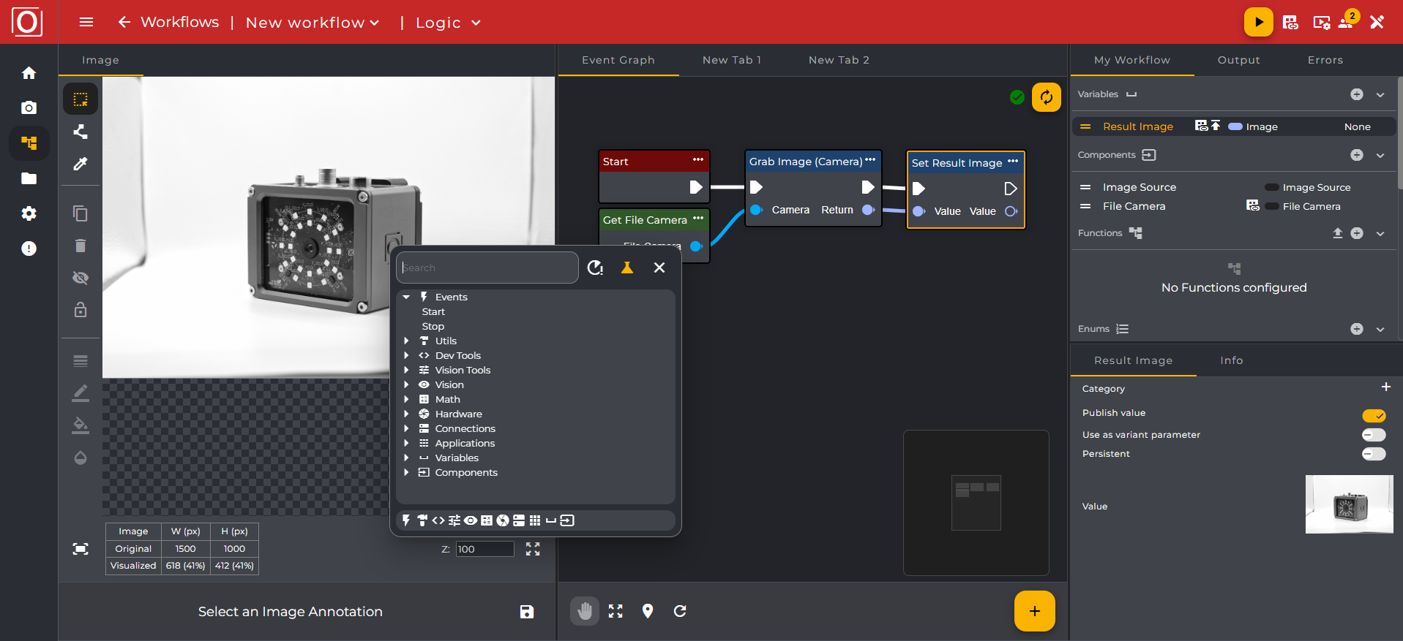Go to Home in the left sidebar
The height and width of the screenshot is (641, 1403).
[x=29, y=73]
